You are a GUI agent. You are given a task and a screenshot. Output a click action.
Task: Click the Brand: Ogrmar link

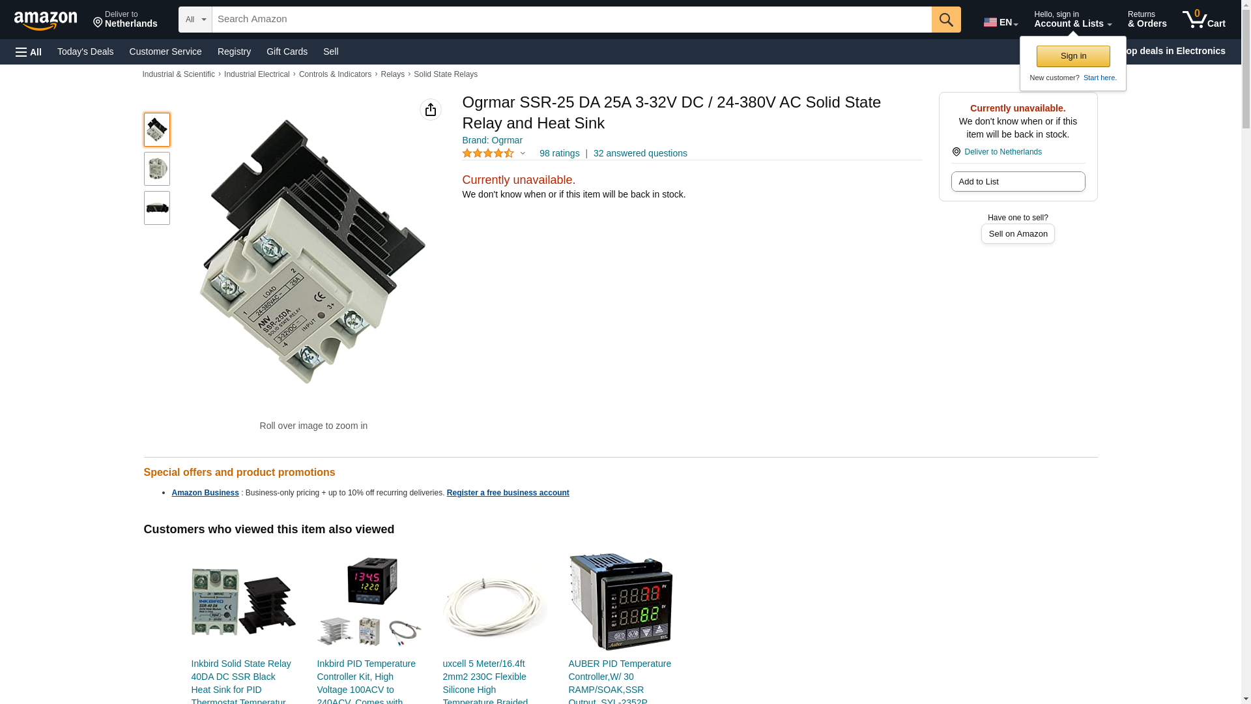(x=493, y=141)
